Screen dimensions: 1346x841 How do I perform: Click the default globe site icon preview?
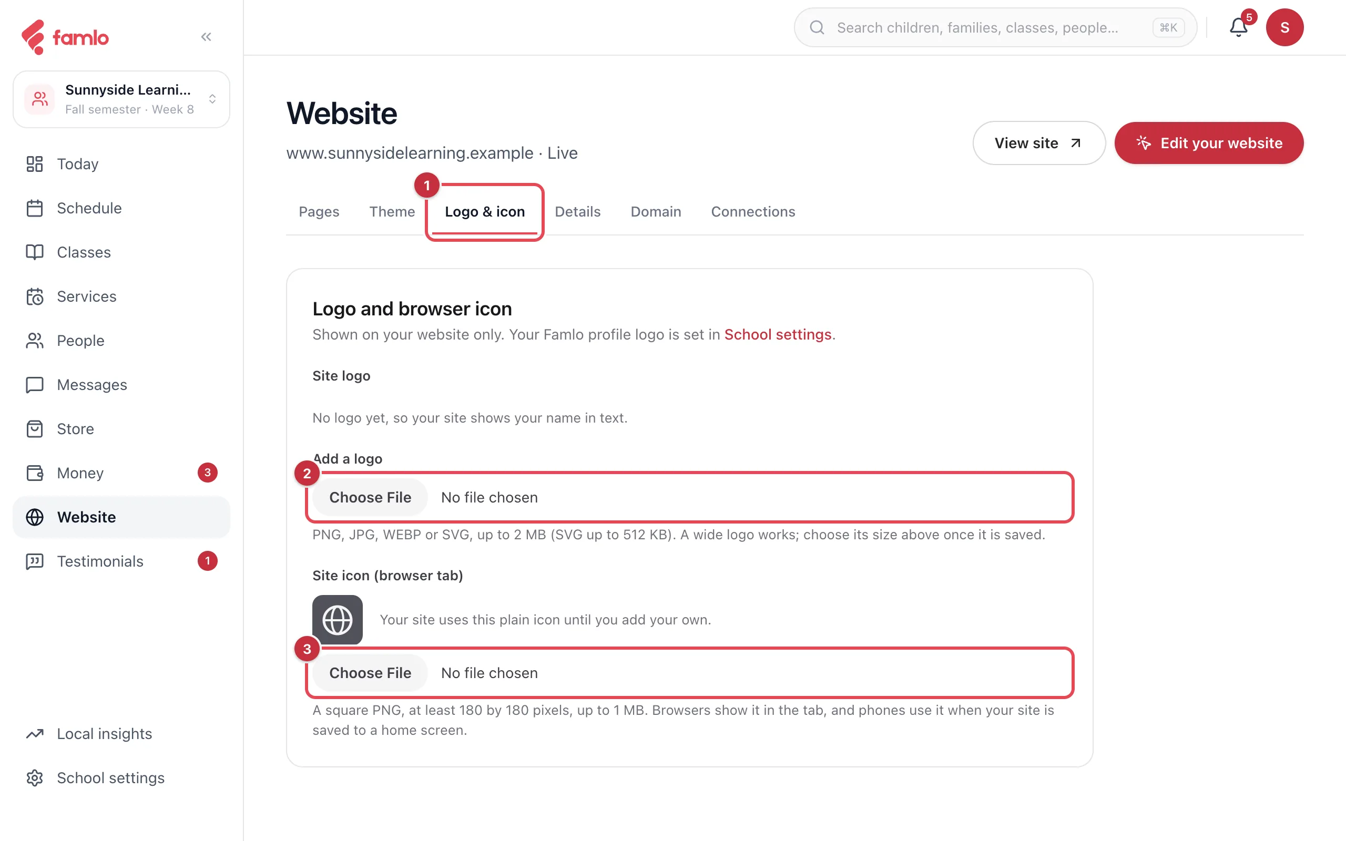[337, 620]
